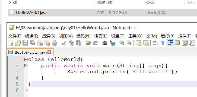Image resolution: width=197 pixels, height=97 pixels.
Task: Open the 宏(M) menu
Action: [151, 36]
